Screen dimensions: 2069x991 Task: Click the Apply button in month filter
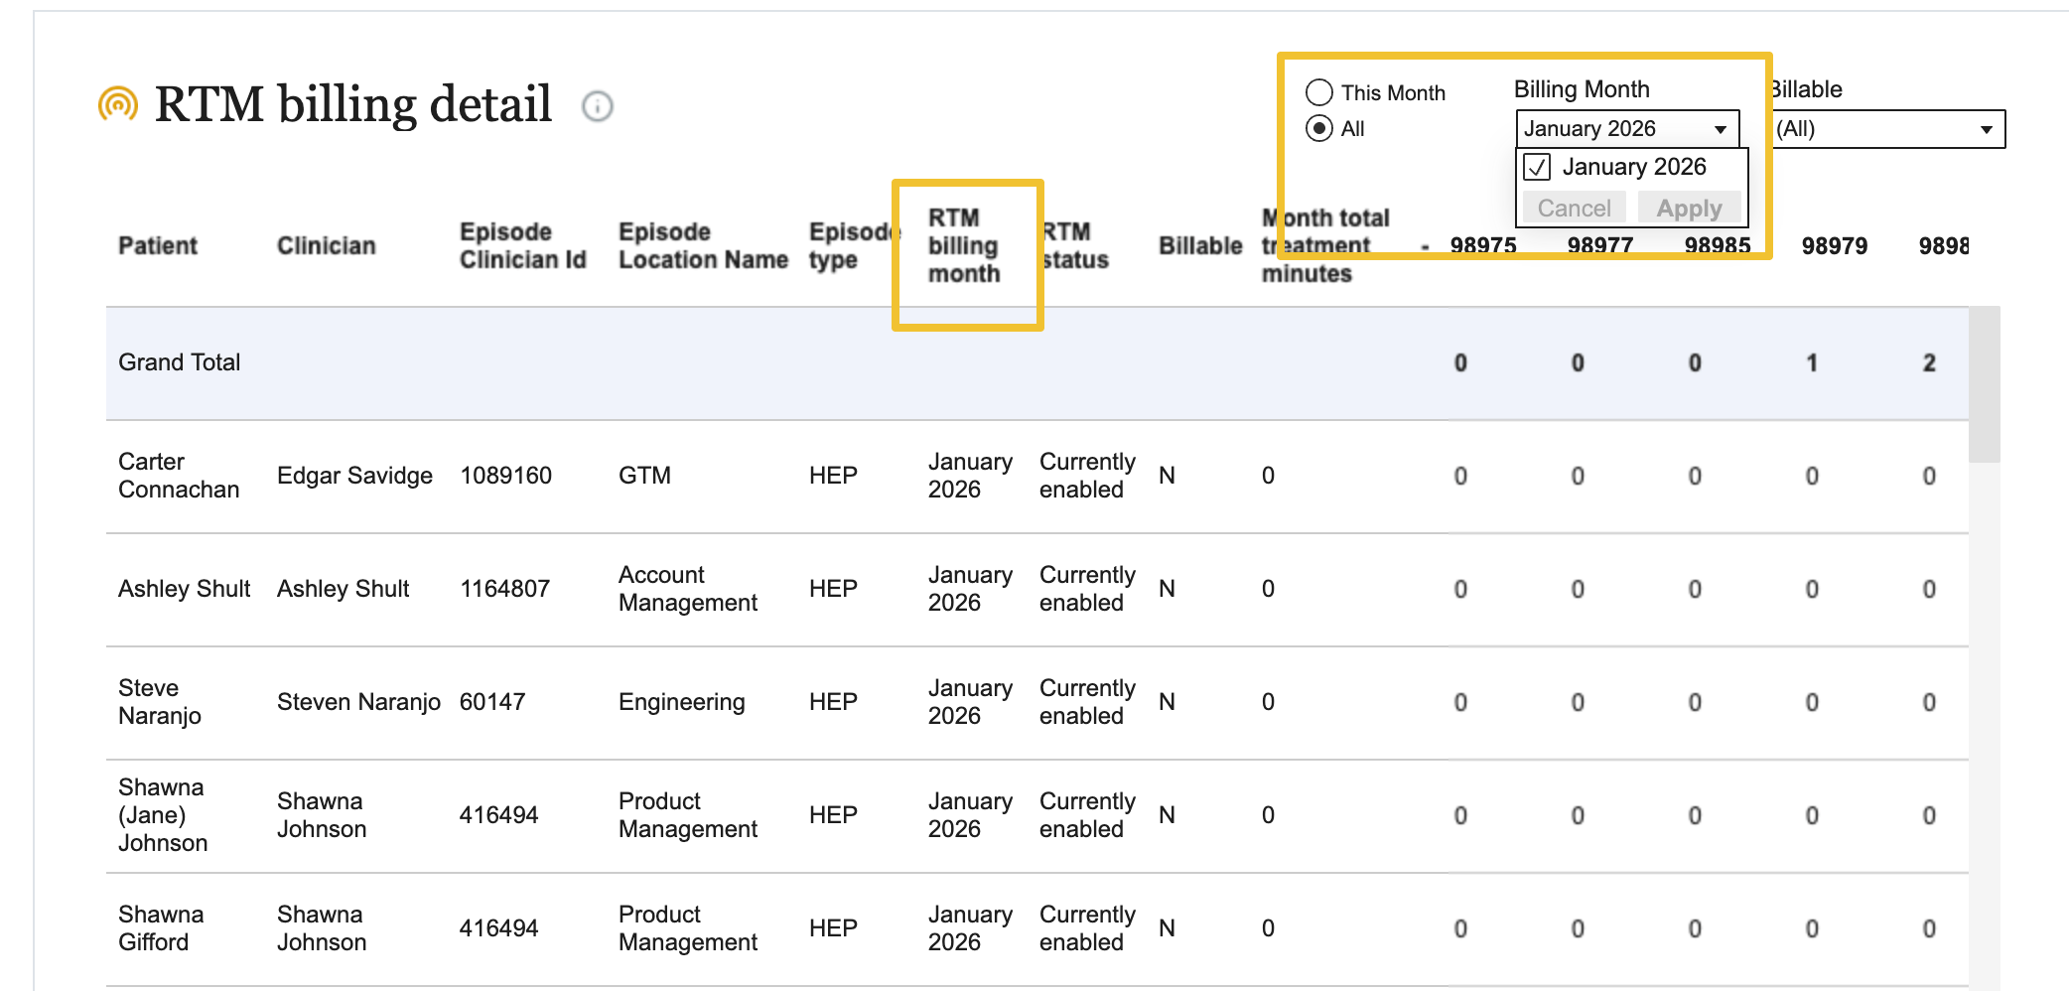[x=1689, y=208]
